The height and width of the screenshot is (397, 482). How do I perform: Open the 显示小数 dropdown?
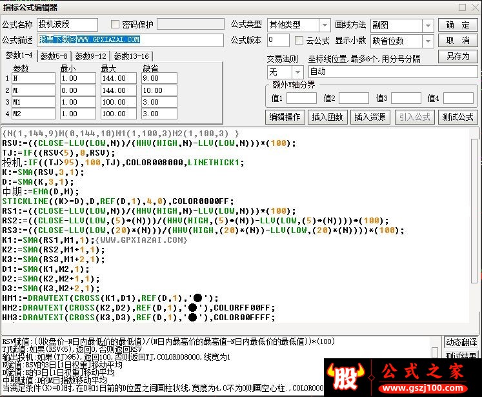[428, 41]
